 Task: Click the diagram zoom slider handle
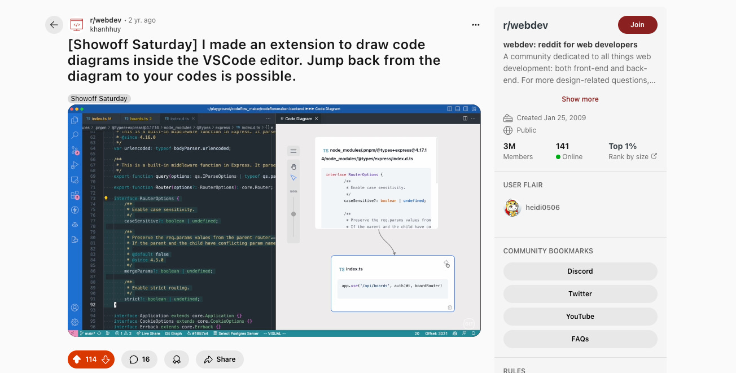click(x=293, y=214)
